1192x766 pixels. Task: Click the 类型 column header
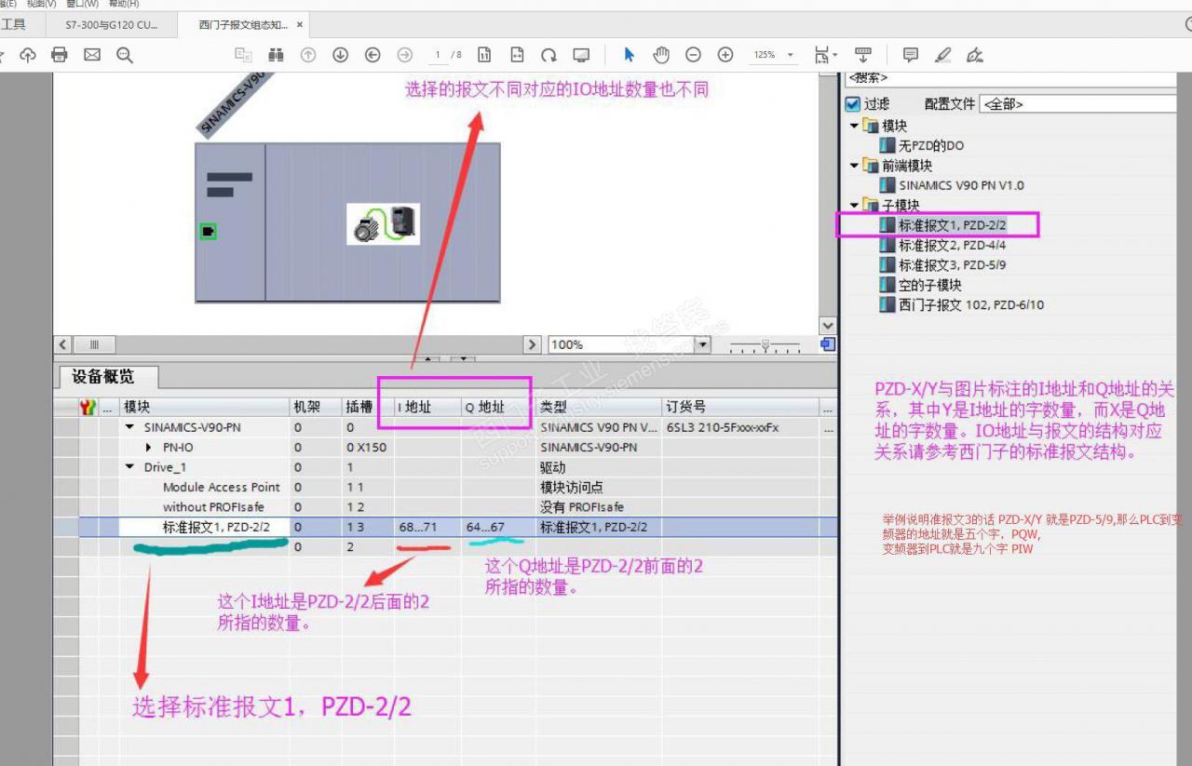(x=598, y=407)
